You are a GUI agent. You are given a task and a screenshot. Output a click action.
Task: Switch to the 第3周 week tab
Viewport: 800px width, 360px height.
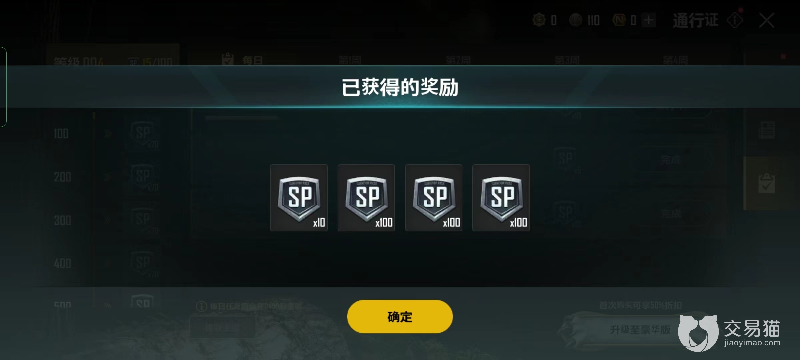pyautogui.click(x=567, y=60)
